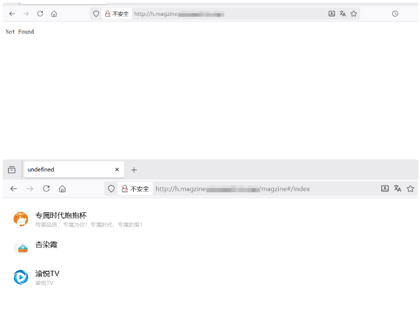Open the blue 渝悦TV logo
This screenshot has height=311, width=420.
(x=21, y=277)
